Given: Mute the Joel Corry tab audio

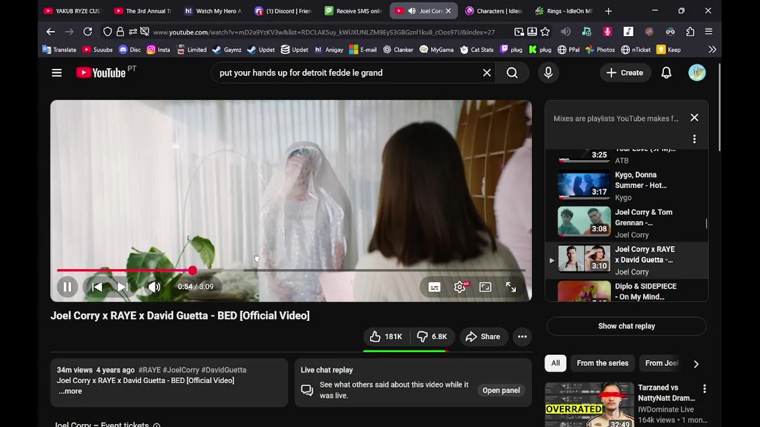Looking at the screenshot, I should point(411,11).
